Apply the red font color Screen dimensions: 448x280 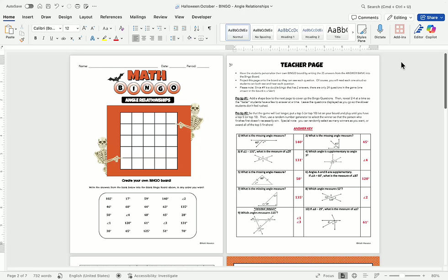[116, 38]
